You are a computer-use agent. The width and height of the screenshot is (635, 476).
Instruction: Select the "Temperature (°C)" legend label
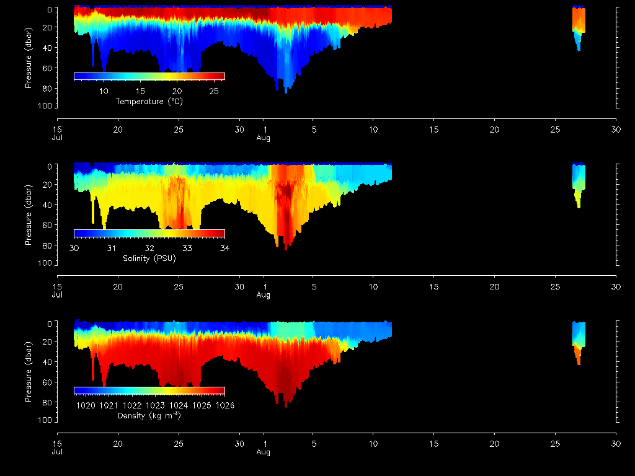point(149,102)
